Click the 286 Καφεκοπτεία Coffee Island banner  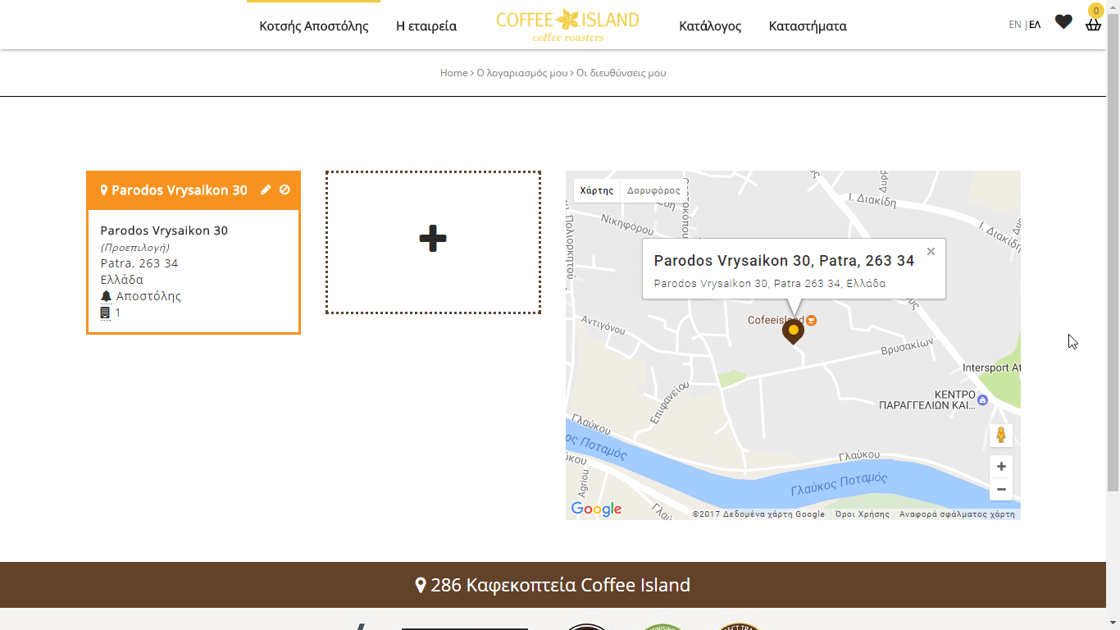(x=553, y=585)
